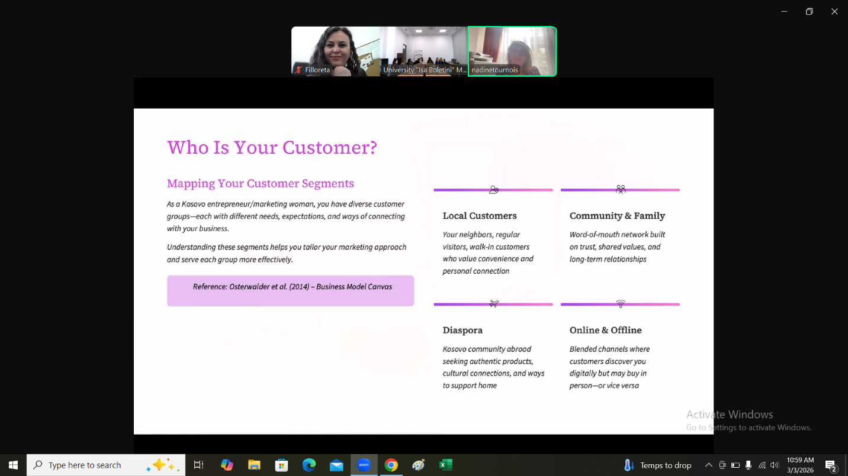Open the Wi-Fi network icon

[762, 465]
